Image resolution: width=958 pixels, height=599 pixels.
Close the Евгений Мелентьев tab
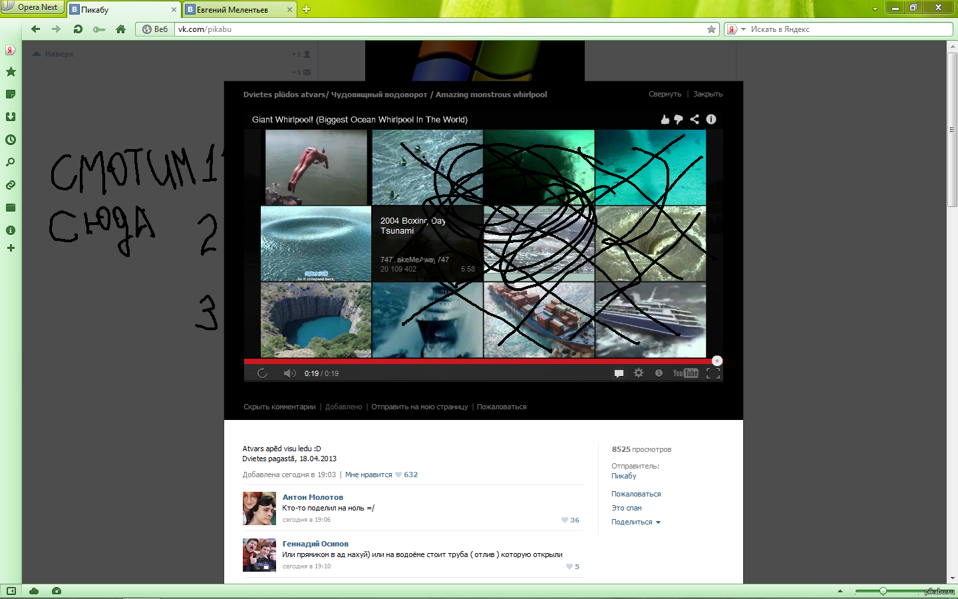[x=290, y=10]
